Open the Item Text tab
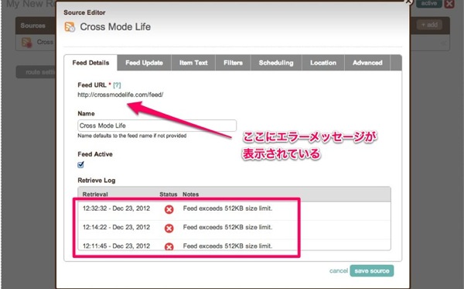Screen dimensions: 464x289 pos(193,63)
